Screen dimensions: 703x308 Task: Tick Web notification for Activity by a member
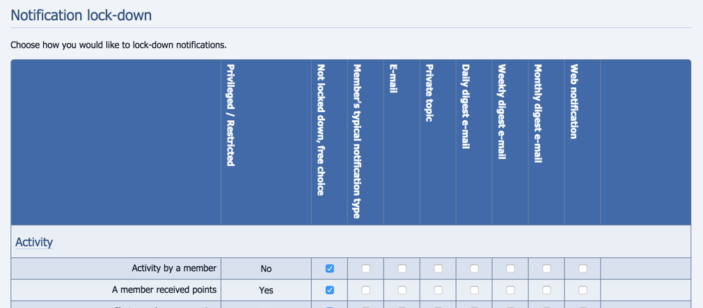pyautogui.click(x=583, y=268)
